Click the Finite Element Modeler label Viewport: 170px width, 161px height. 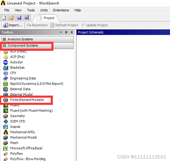27,100
